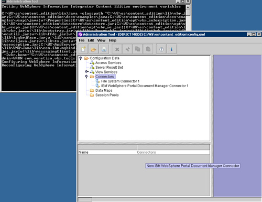The width and height of the screenshot is (262, 202).
Task: Click the Open folder toolbar icon
Action: coord(93,49)
